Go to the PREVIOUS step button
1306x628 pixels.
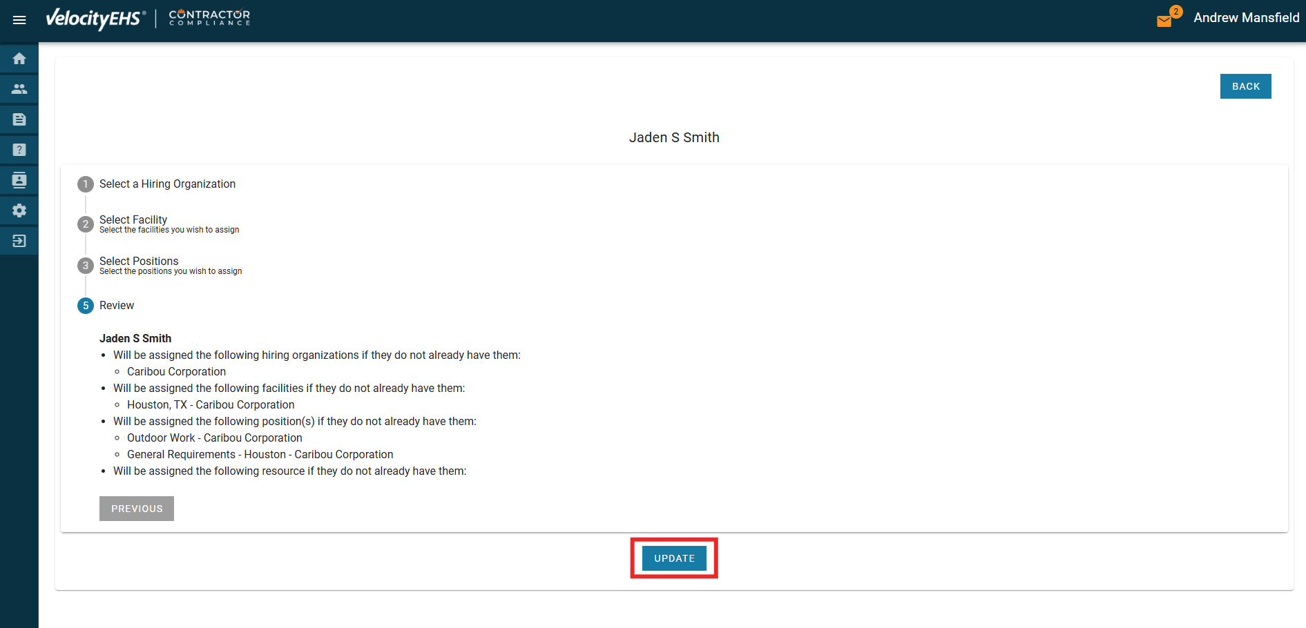(137, 509)
